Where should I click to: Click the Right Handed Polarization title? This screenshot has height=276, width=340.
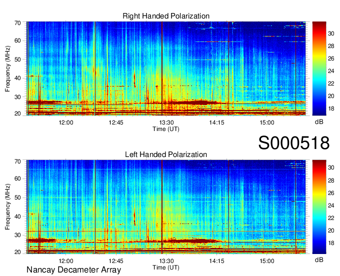pos(166,16)
